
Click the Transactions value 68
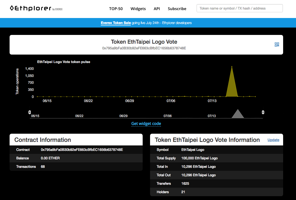[43, 167]
